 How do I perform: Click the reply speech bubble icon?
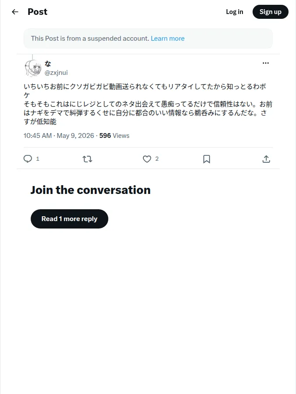[28, 159]
